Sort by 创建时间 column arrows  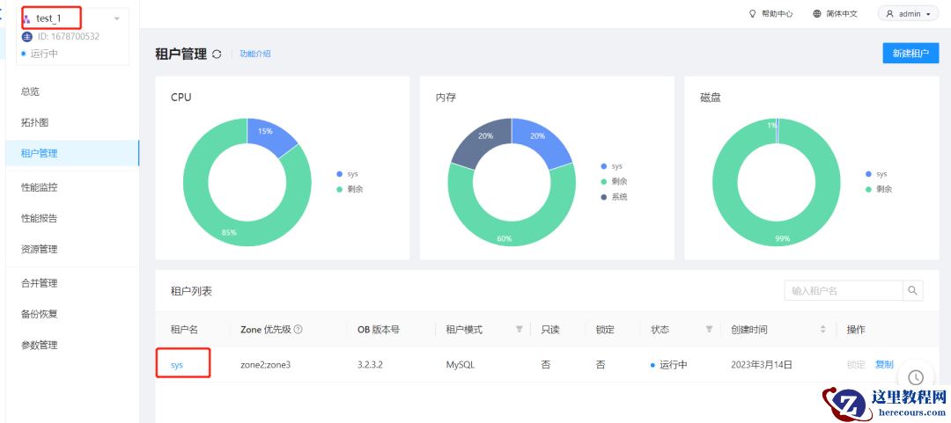click(x=823, y=329)
